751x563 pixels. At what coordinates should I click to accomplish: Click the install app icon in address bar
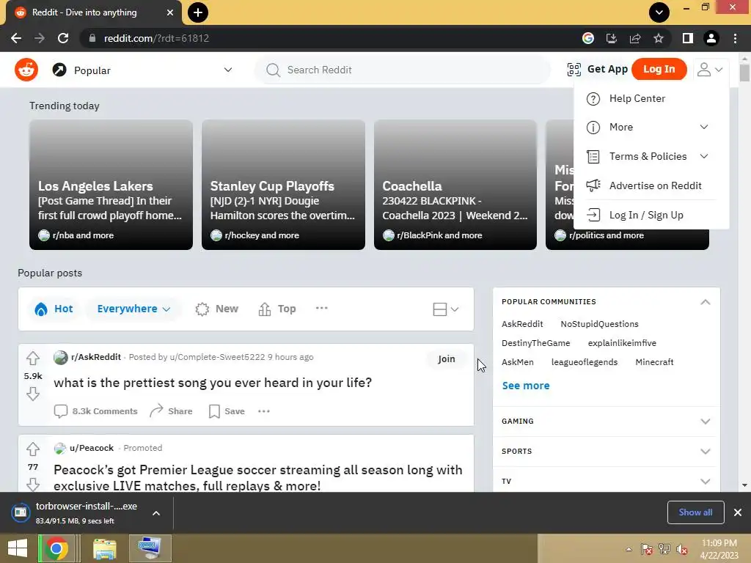click(612, 38)
